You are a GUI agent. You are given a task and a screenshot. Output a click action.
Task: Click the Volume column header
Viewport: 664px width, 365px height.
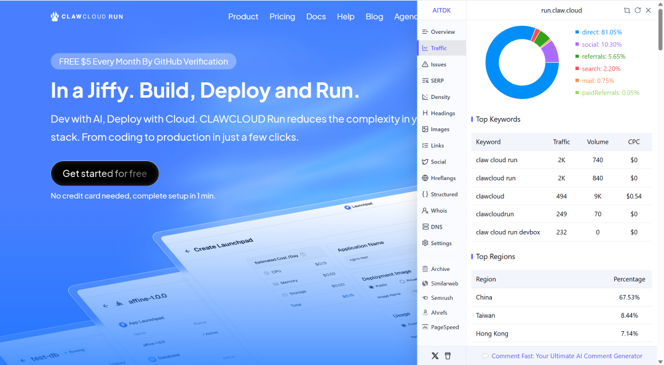click(x=598, y=142)
